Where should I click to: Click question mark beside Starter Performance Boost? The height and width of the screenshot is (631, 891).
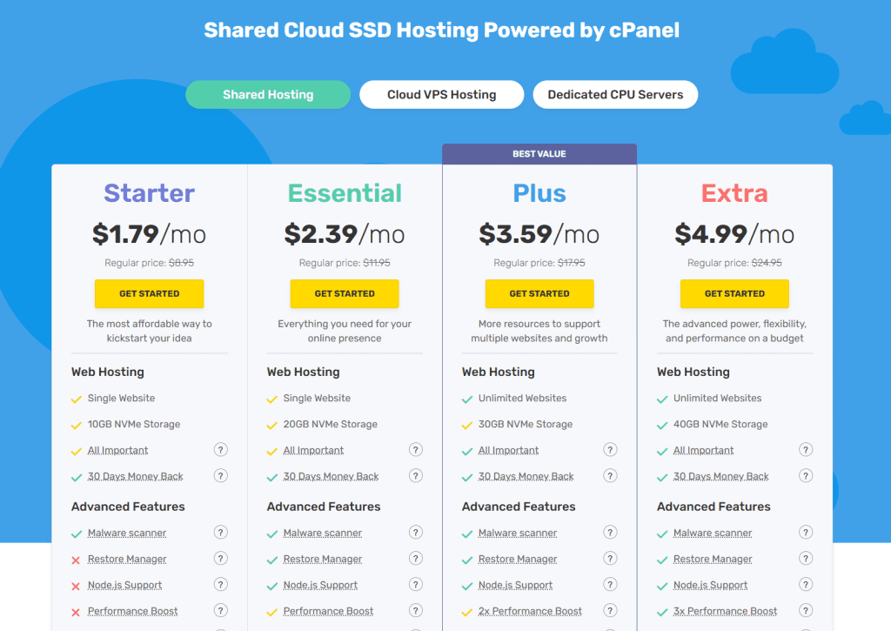pos(220,610)
